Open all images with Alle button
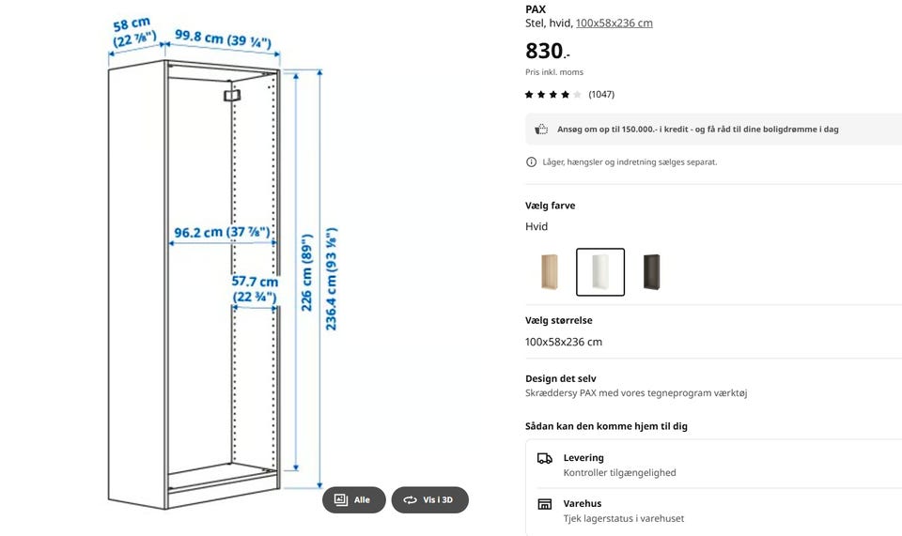This screenshot has height=536, width=902. [x=354, y=500]
